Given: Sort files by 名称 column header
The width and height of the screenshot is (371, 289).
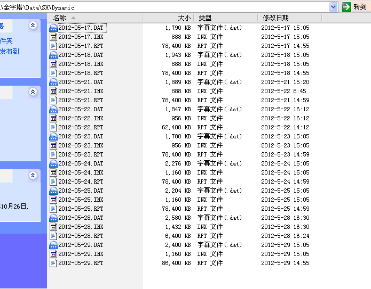Looking at the screenshot, I should [94, 18].
